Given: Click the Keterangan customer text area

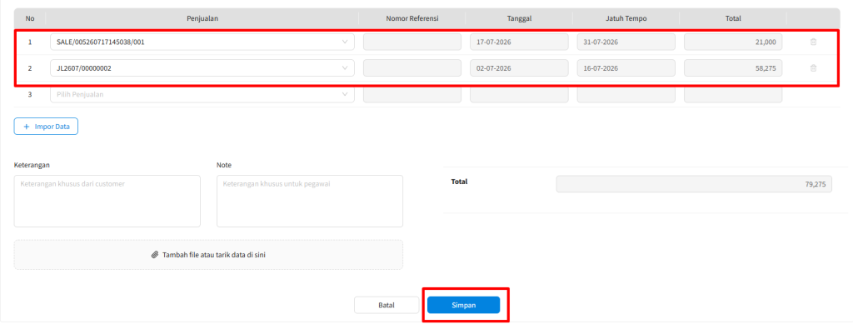Looking at the screenshot, I should point(107,201).
